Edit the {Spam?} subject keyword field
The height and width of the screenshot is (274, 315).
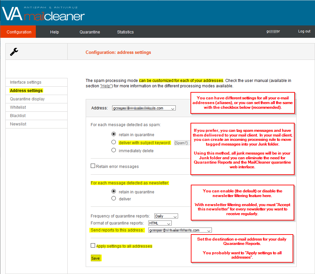[182, 143]
